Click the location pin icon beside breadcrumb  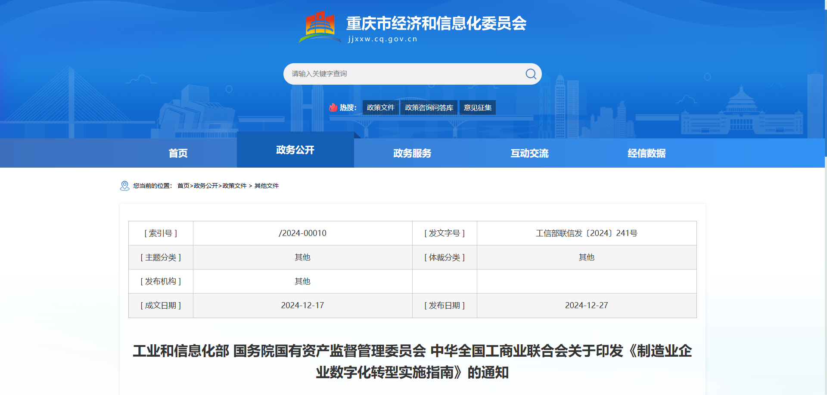124,186
